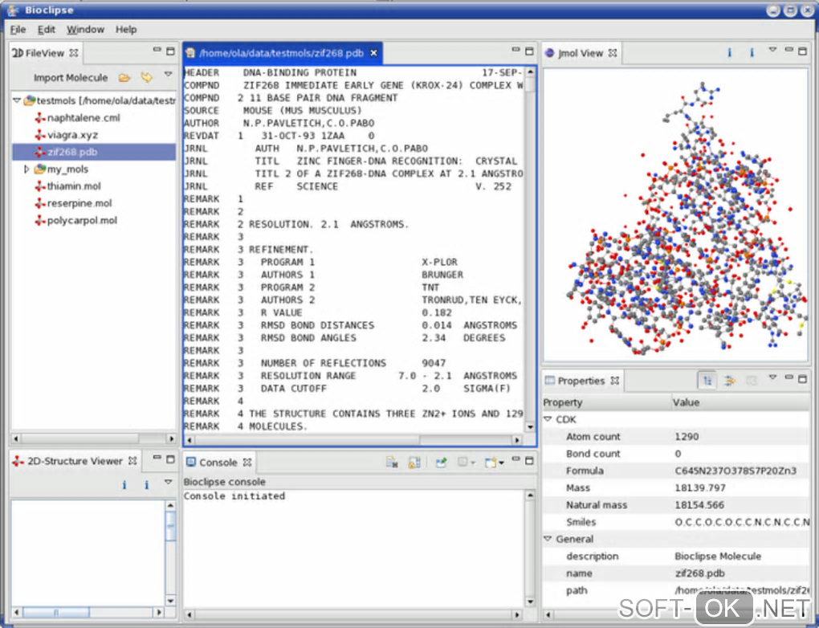Viewport: 819px width, 628px height.
Task: Open the FileView panel view menu arrow
Action: (x=168, y=75)
